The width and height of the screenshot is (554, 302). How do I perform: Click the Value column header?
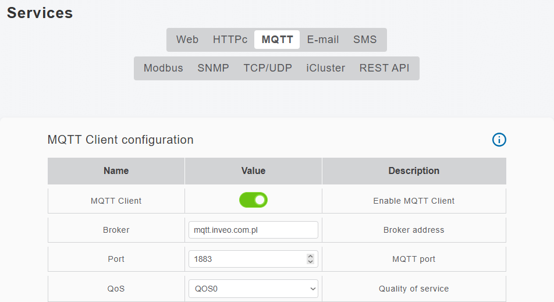pyautogui.click(x=253, y=171)
